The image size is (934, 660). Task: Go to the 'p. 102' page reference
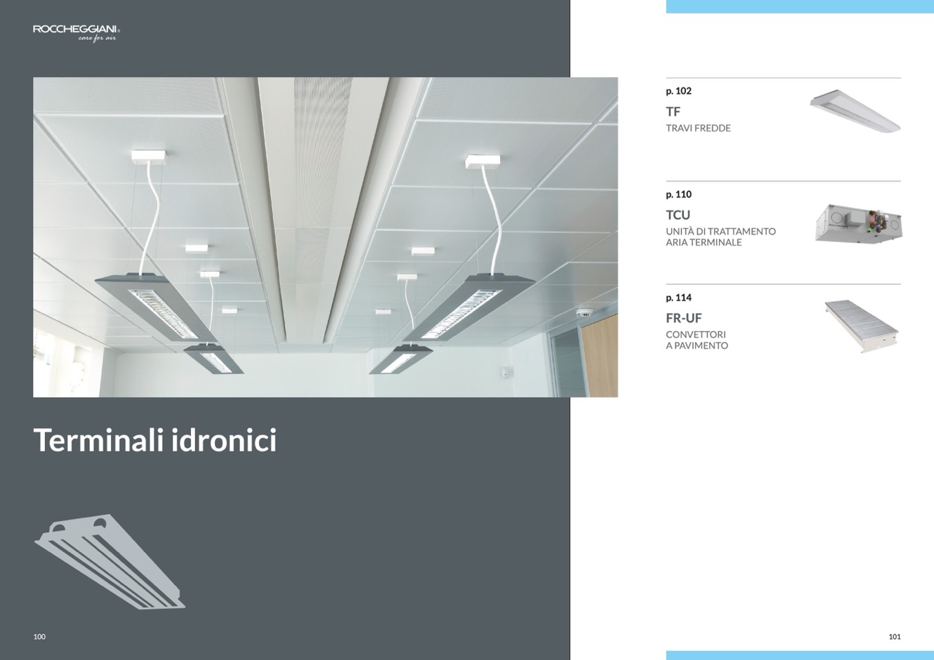(x=678, y=91)
